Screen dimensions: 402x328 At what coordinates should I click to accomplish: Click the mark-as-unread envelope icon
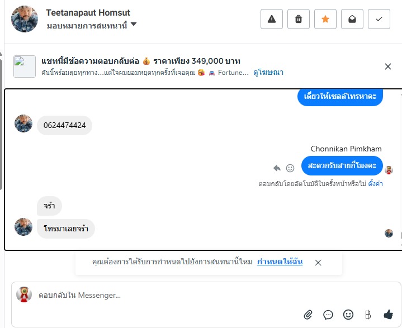352,19
